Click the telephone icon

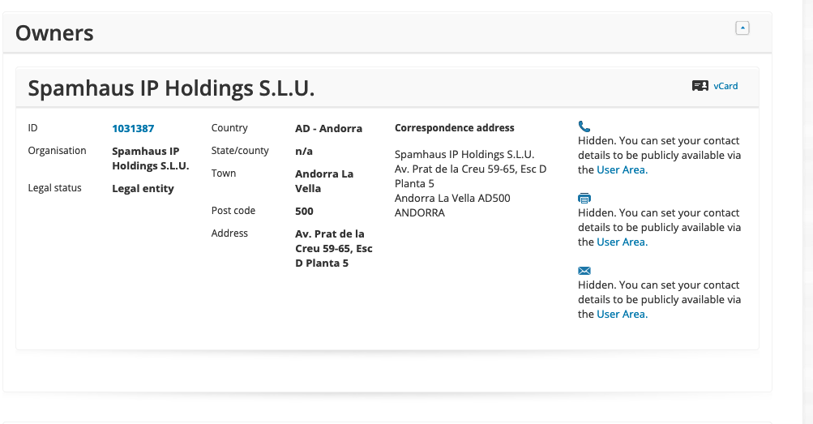[x=584, y=126]
